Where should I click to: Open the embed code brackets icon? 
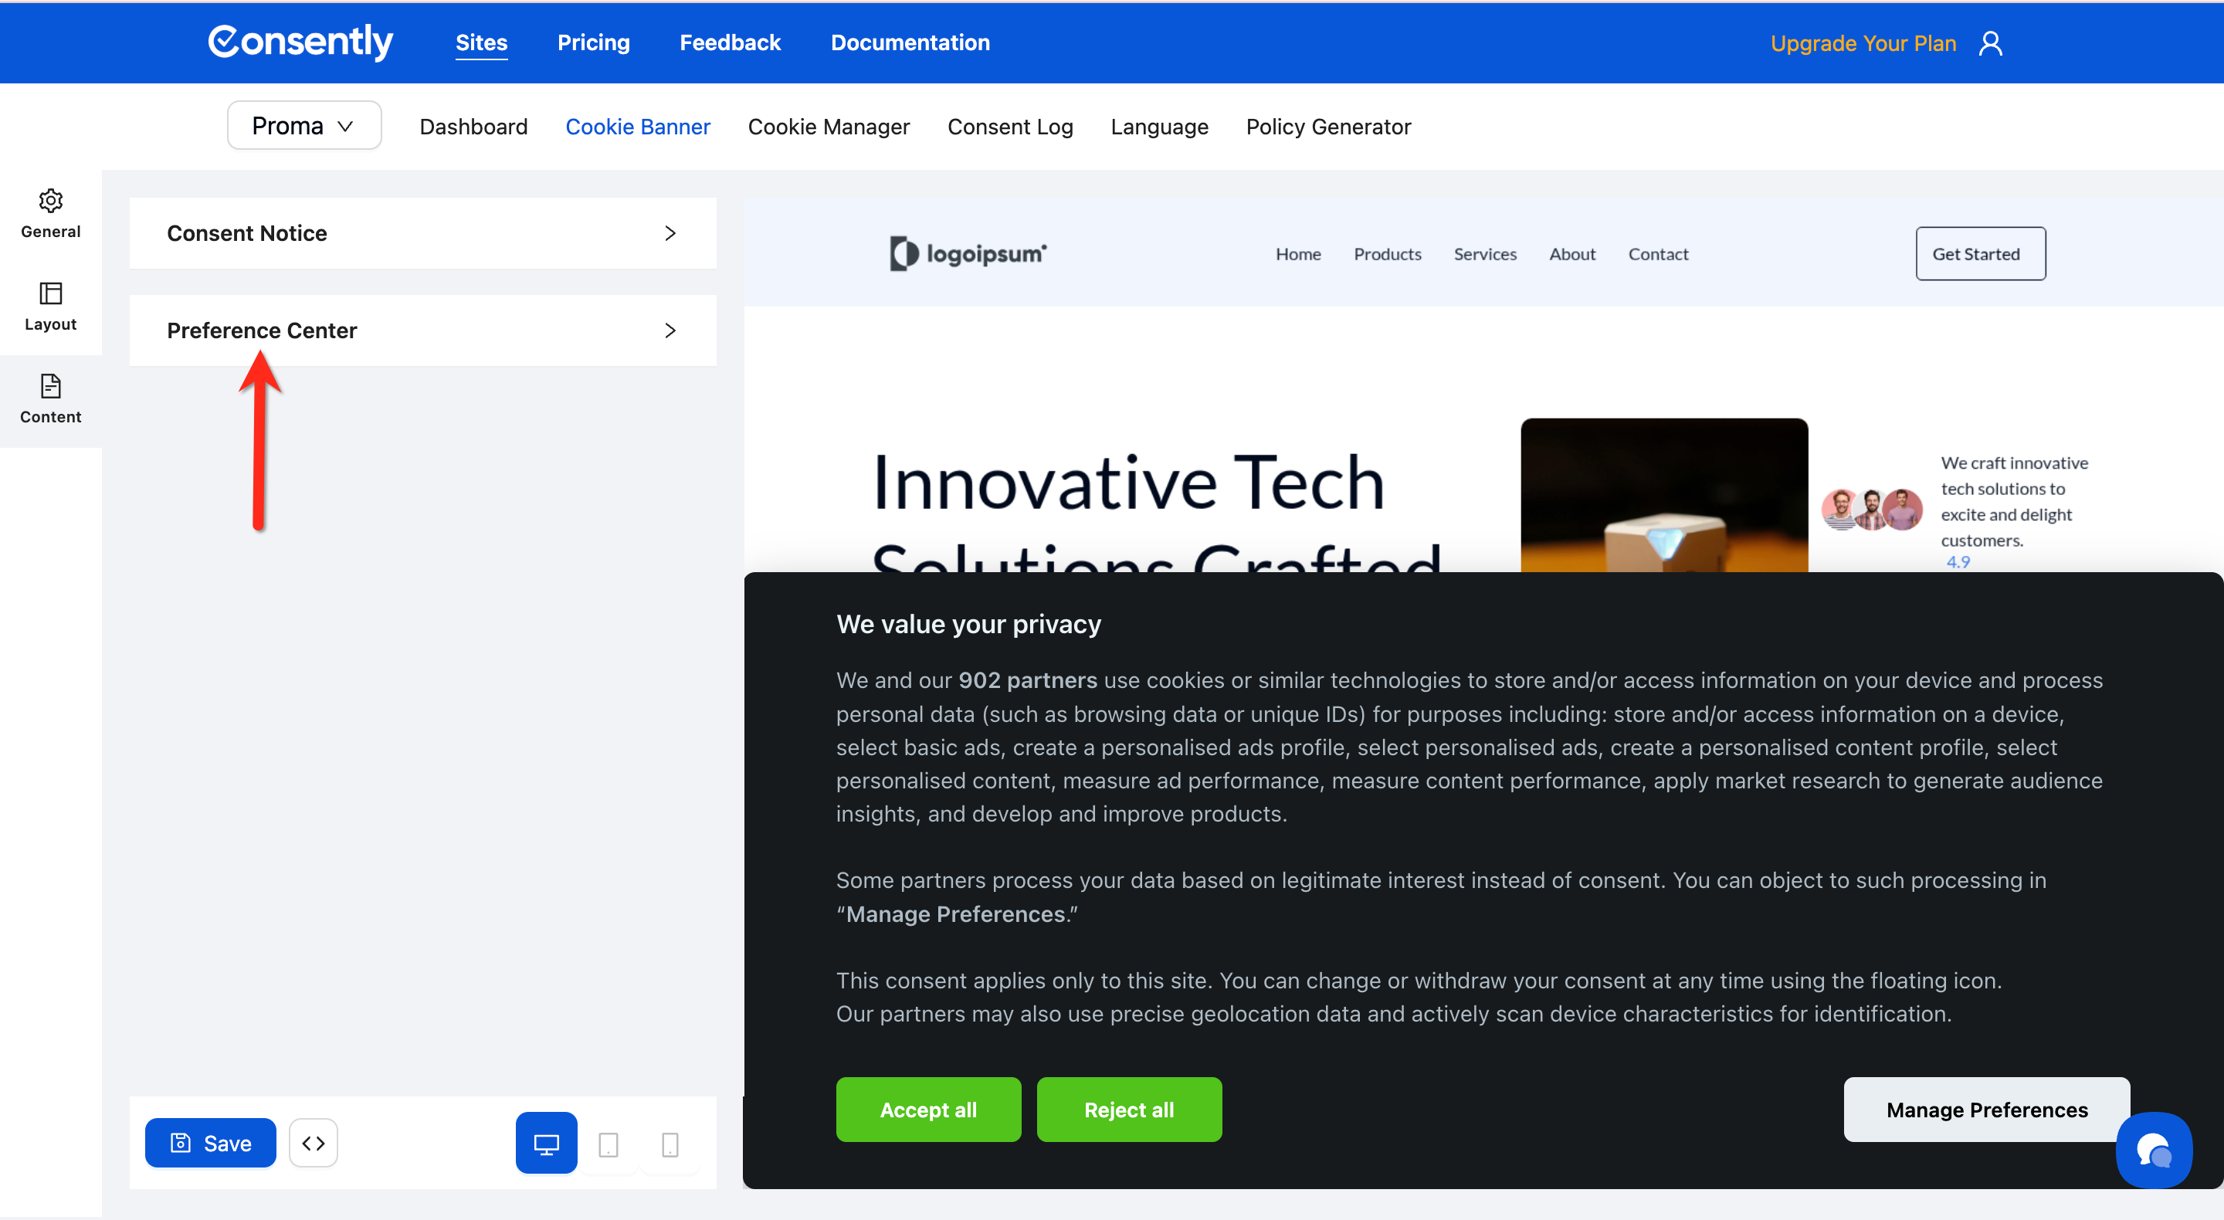(x=314, y=1142)
